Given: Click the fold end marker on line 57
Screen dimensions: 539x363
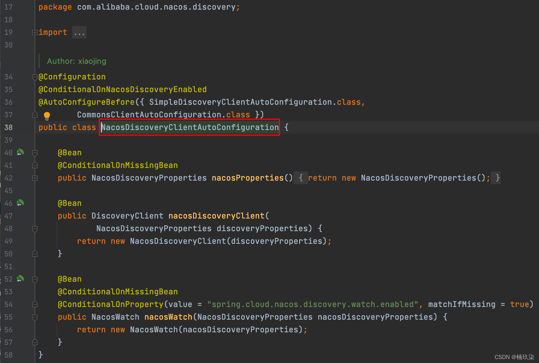Looking at the screenshot, I should 35,342.
